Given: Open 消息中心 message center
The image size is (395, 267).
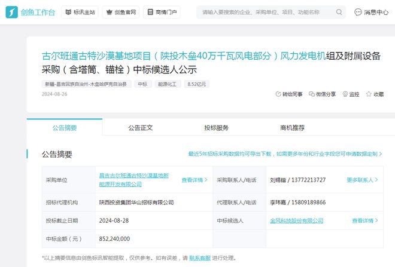Looking at the screenshot, I should (x=371, y=12).
